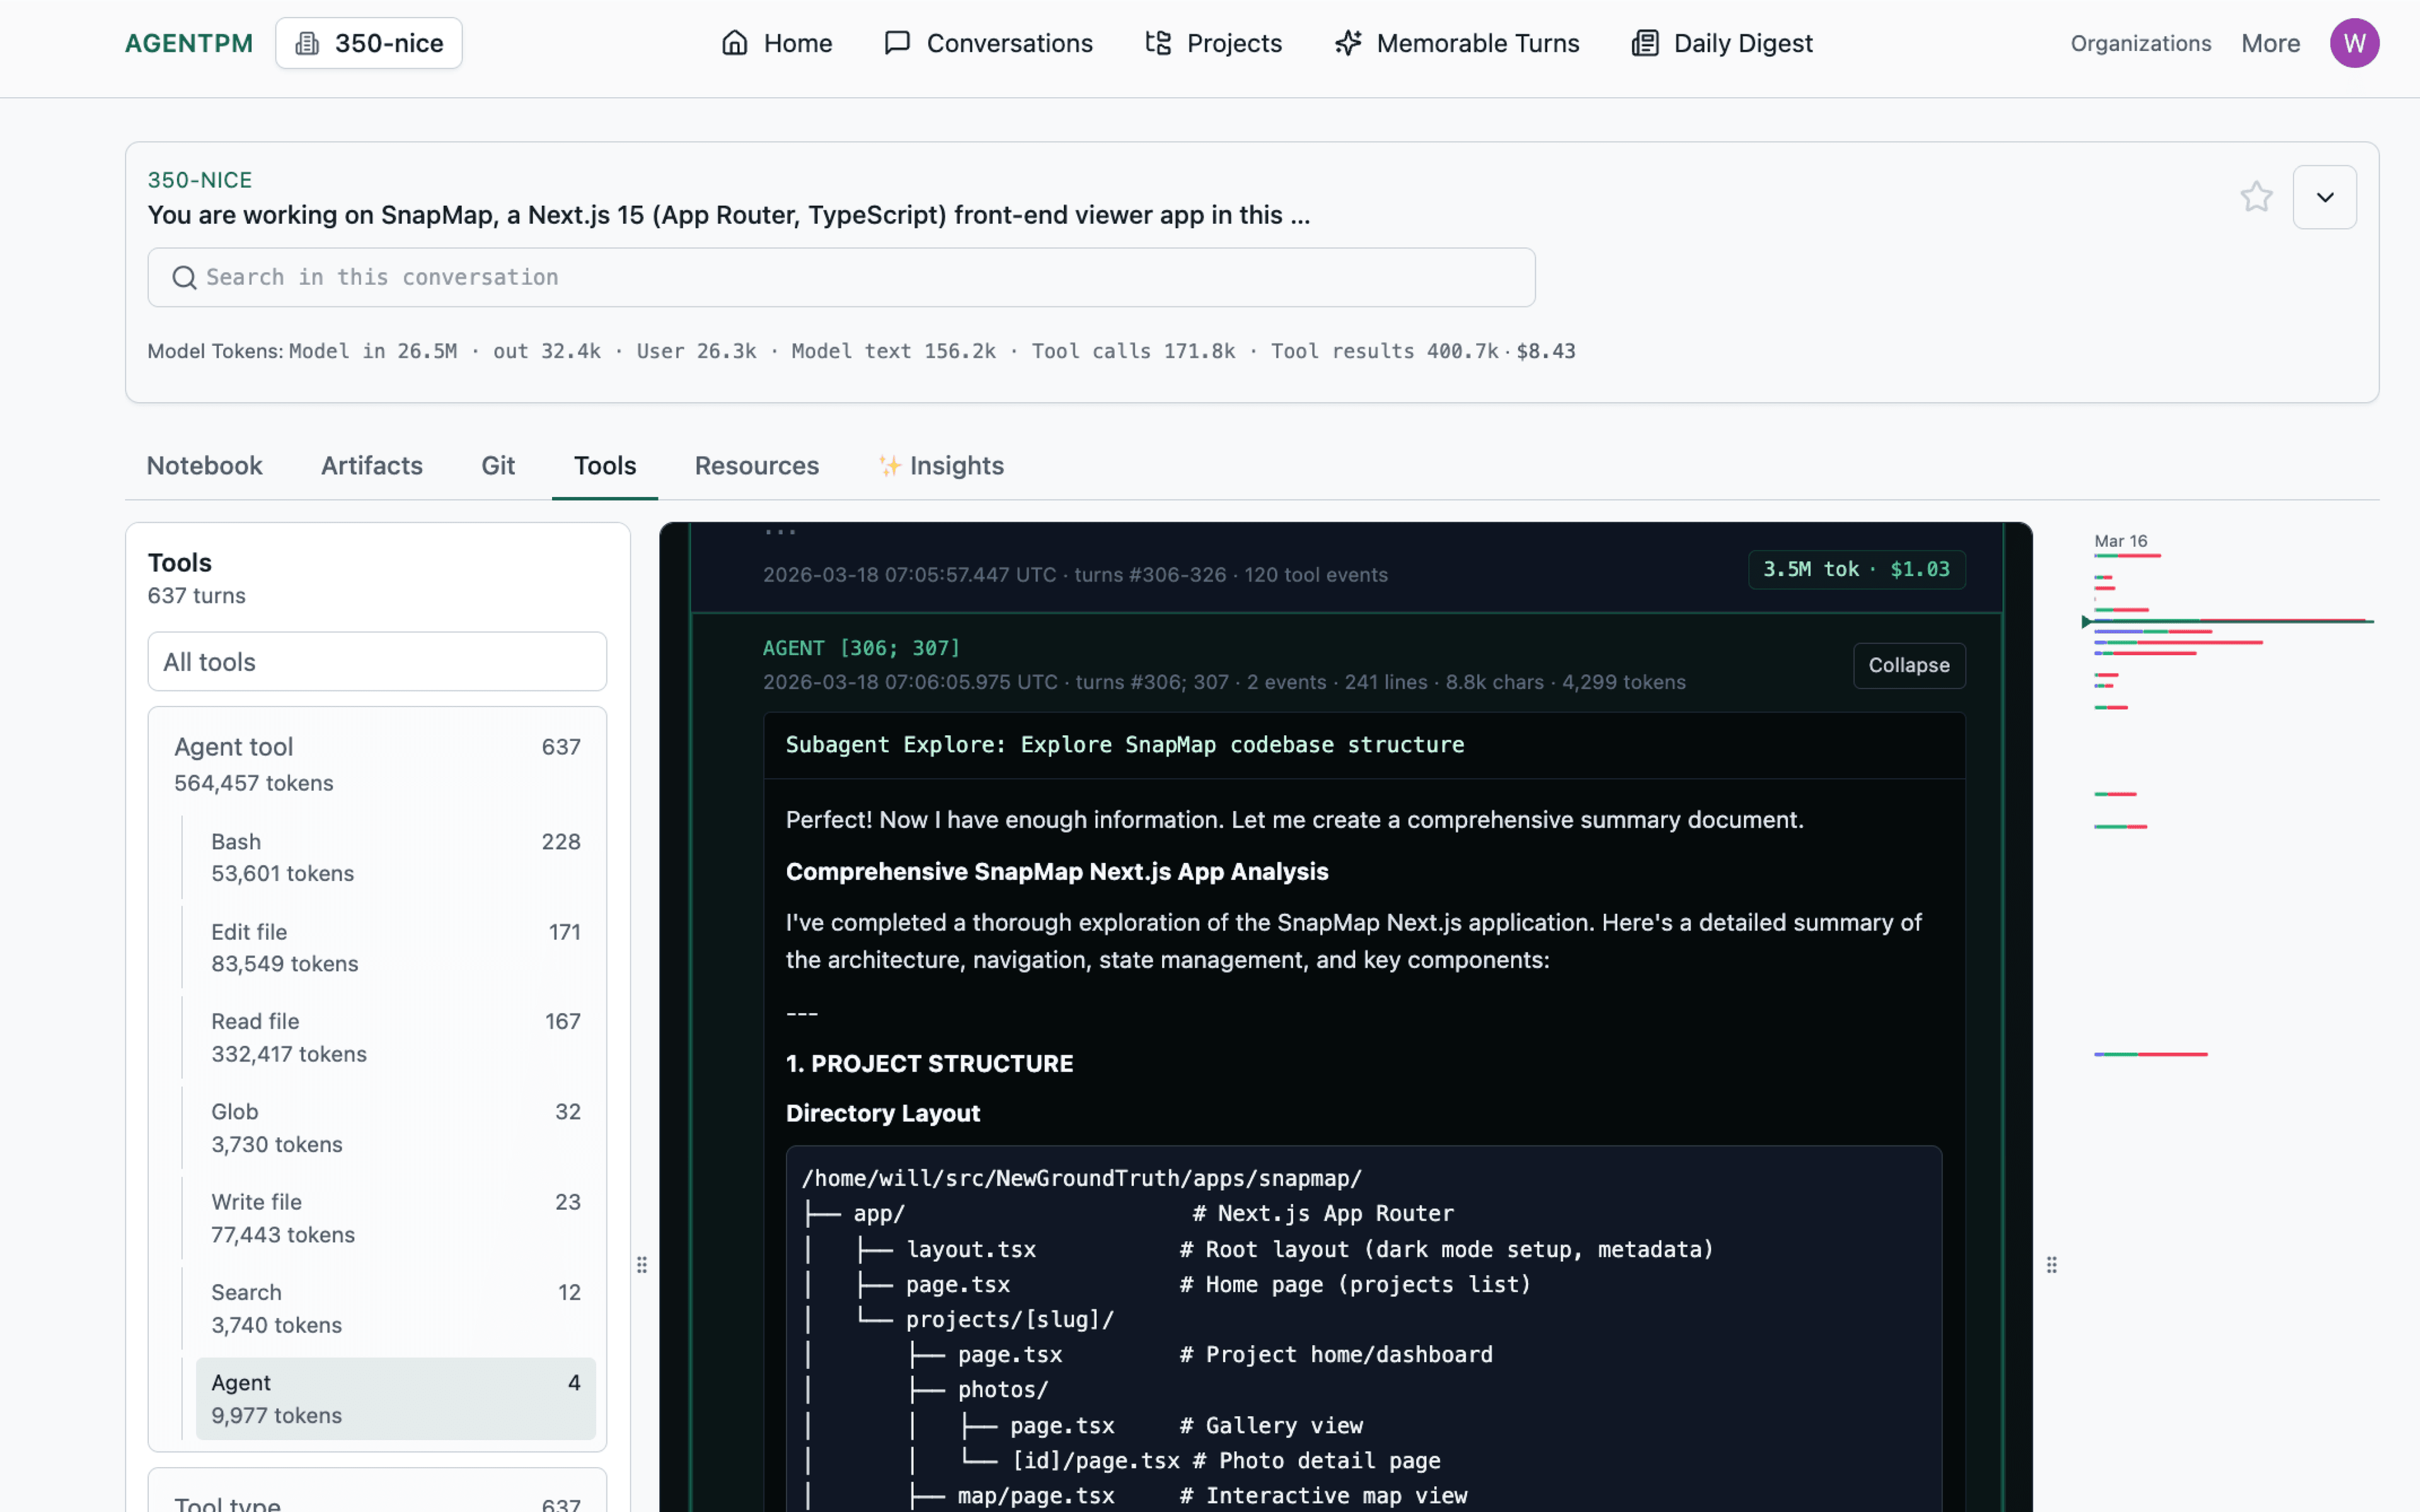
Task: Filter by Read file tool
Action: click(x=395, y=1037)
